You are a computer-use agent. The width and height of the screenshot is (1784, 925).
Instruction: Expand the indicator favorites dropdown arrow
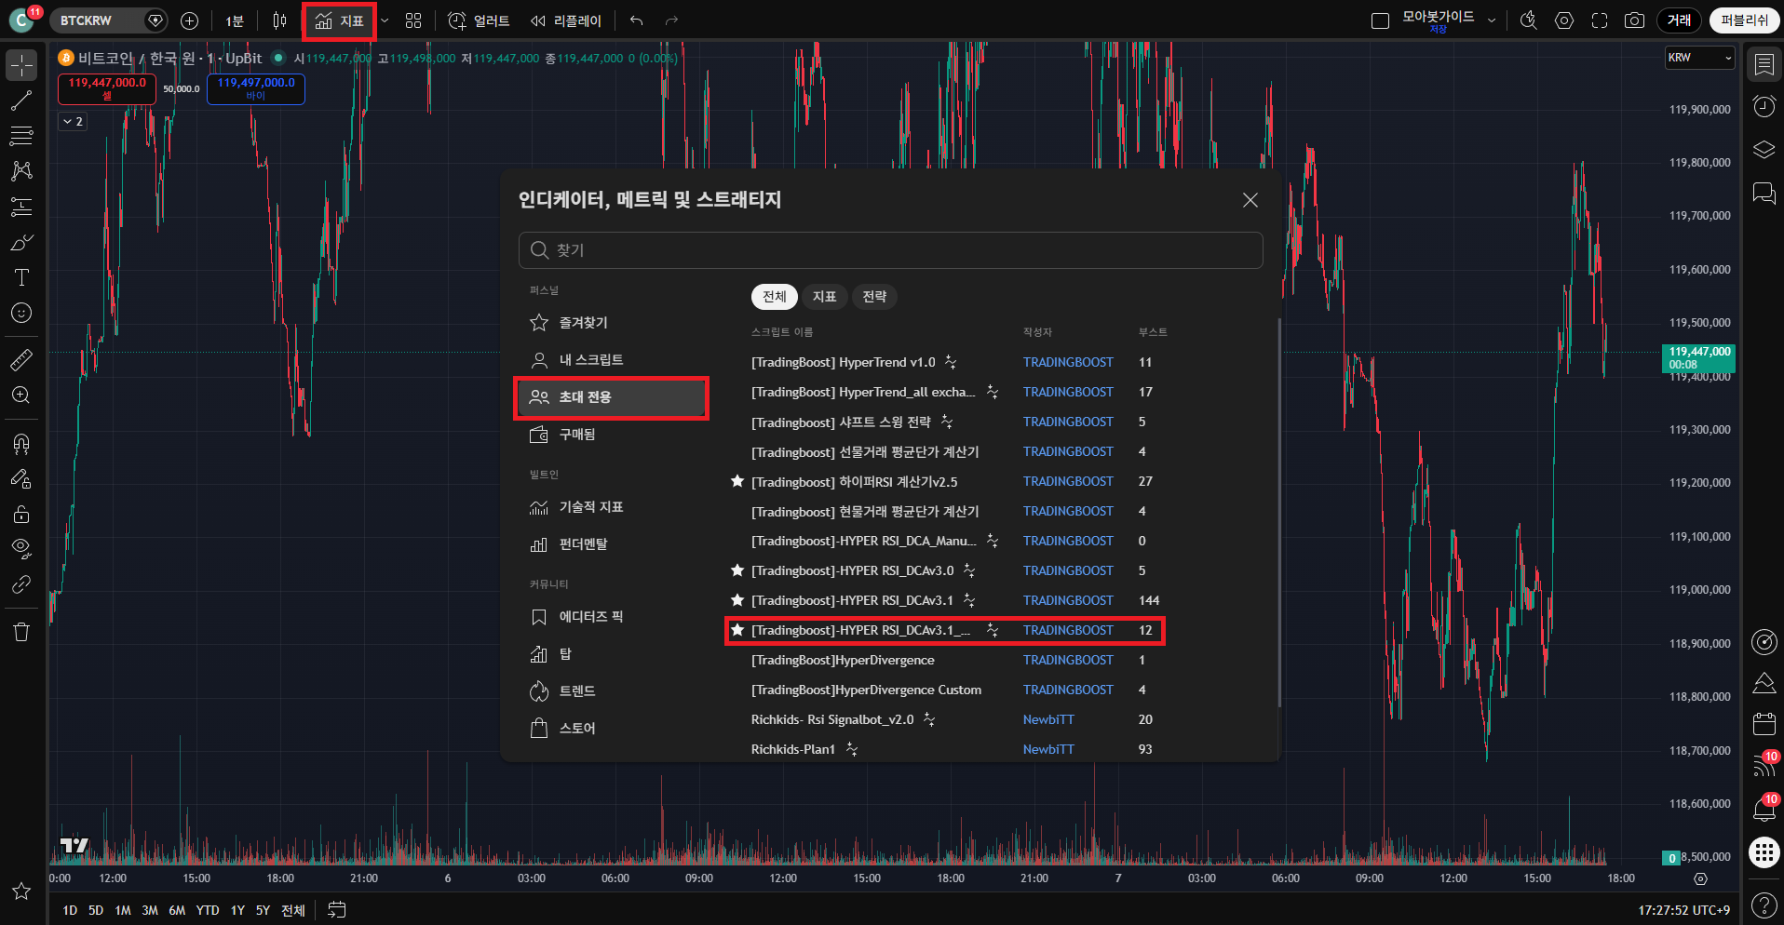(x=385, y=20)
